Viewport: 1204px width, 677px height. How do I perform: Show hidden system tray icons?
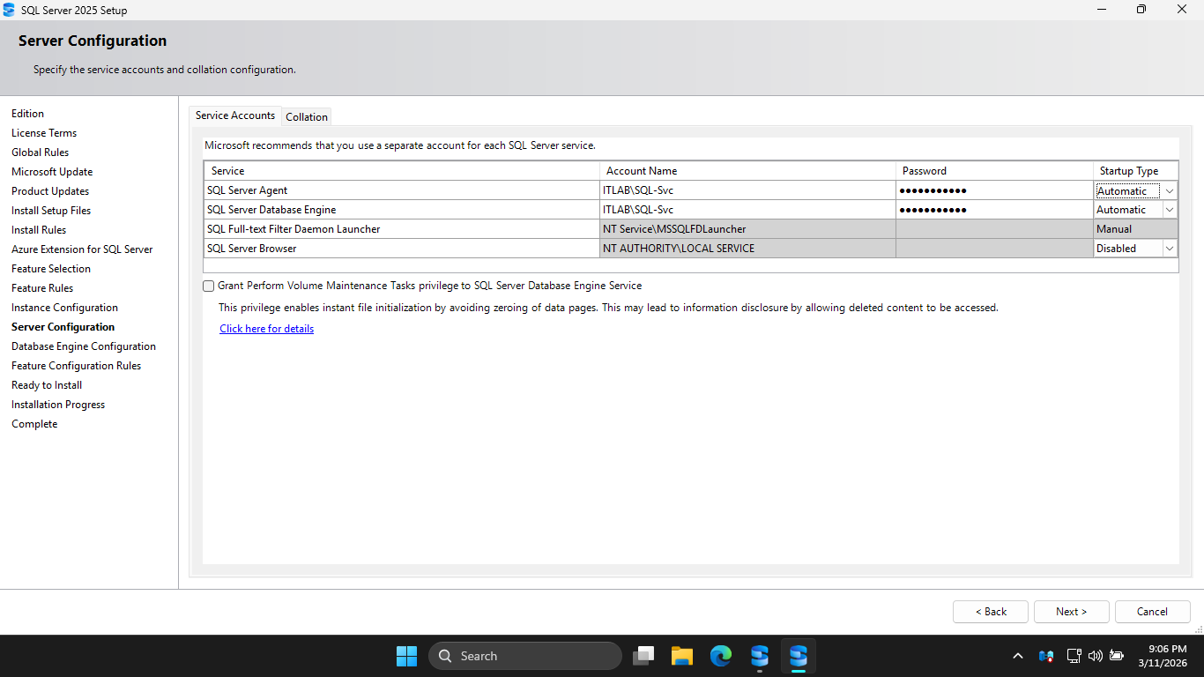click(1018, 656)
